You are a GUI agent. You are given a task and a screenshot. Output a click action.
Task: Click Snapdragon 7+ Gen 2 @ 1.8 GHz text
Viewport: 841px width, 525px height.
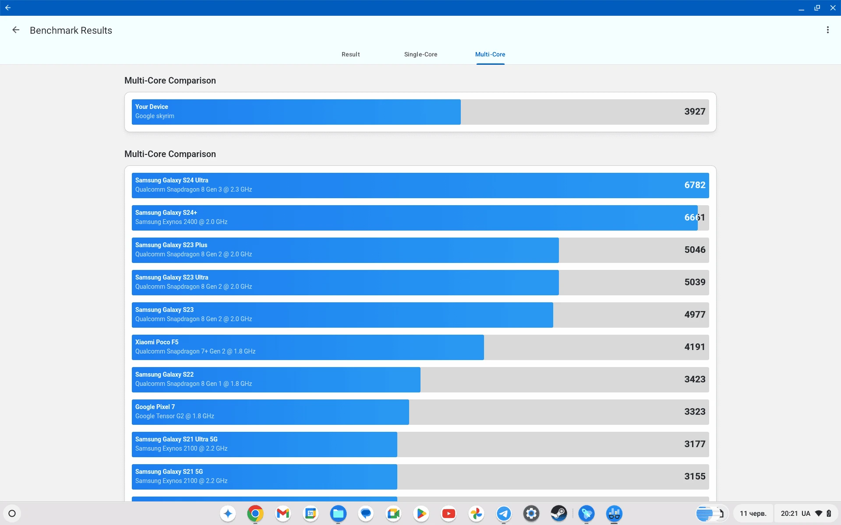click(195, 351)
